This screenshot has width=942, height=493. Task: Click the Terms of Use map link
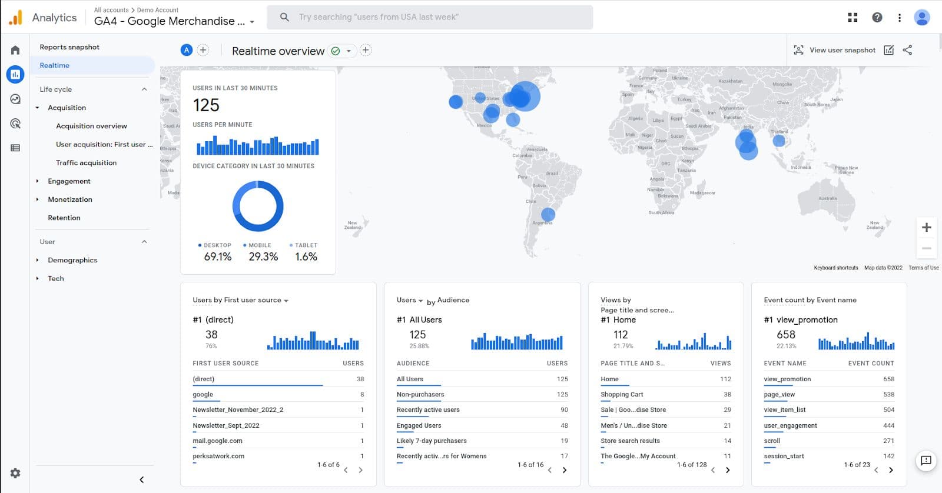pyautogui.click(x=923, y=268)
